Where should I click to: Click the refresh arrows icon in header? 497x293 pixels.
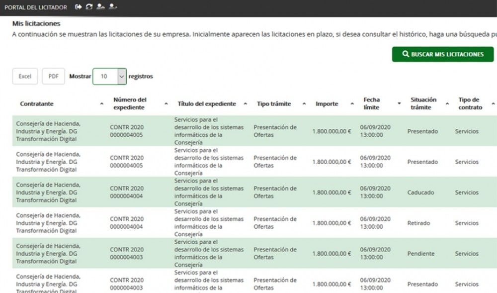pyautogui.click(x=89, y=6)
